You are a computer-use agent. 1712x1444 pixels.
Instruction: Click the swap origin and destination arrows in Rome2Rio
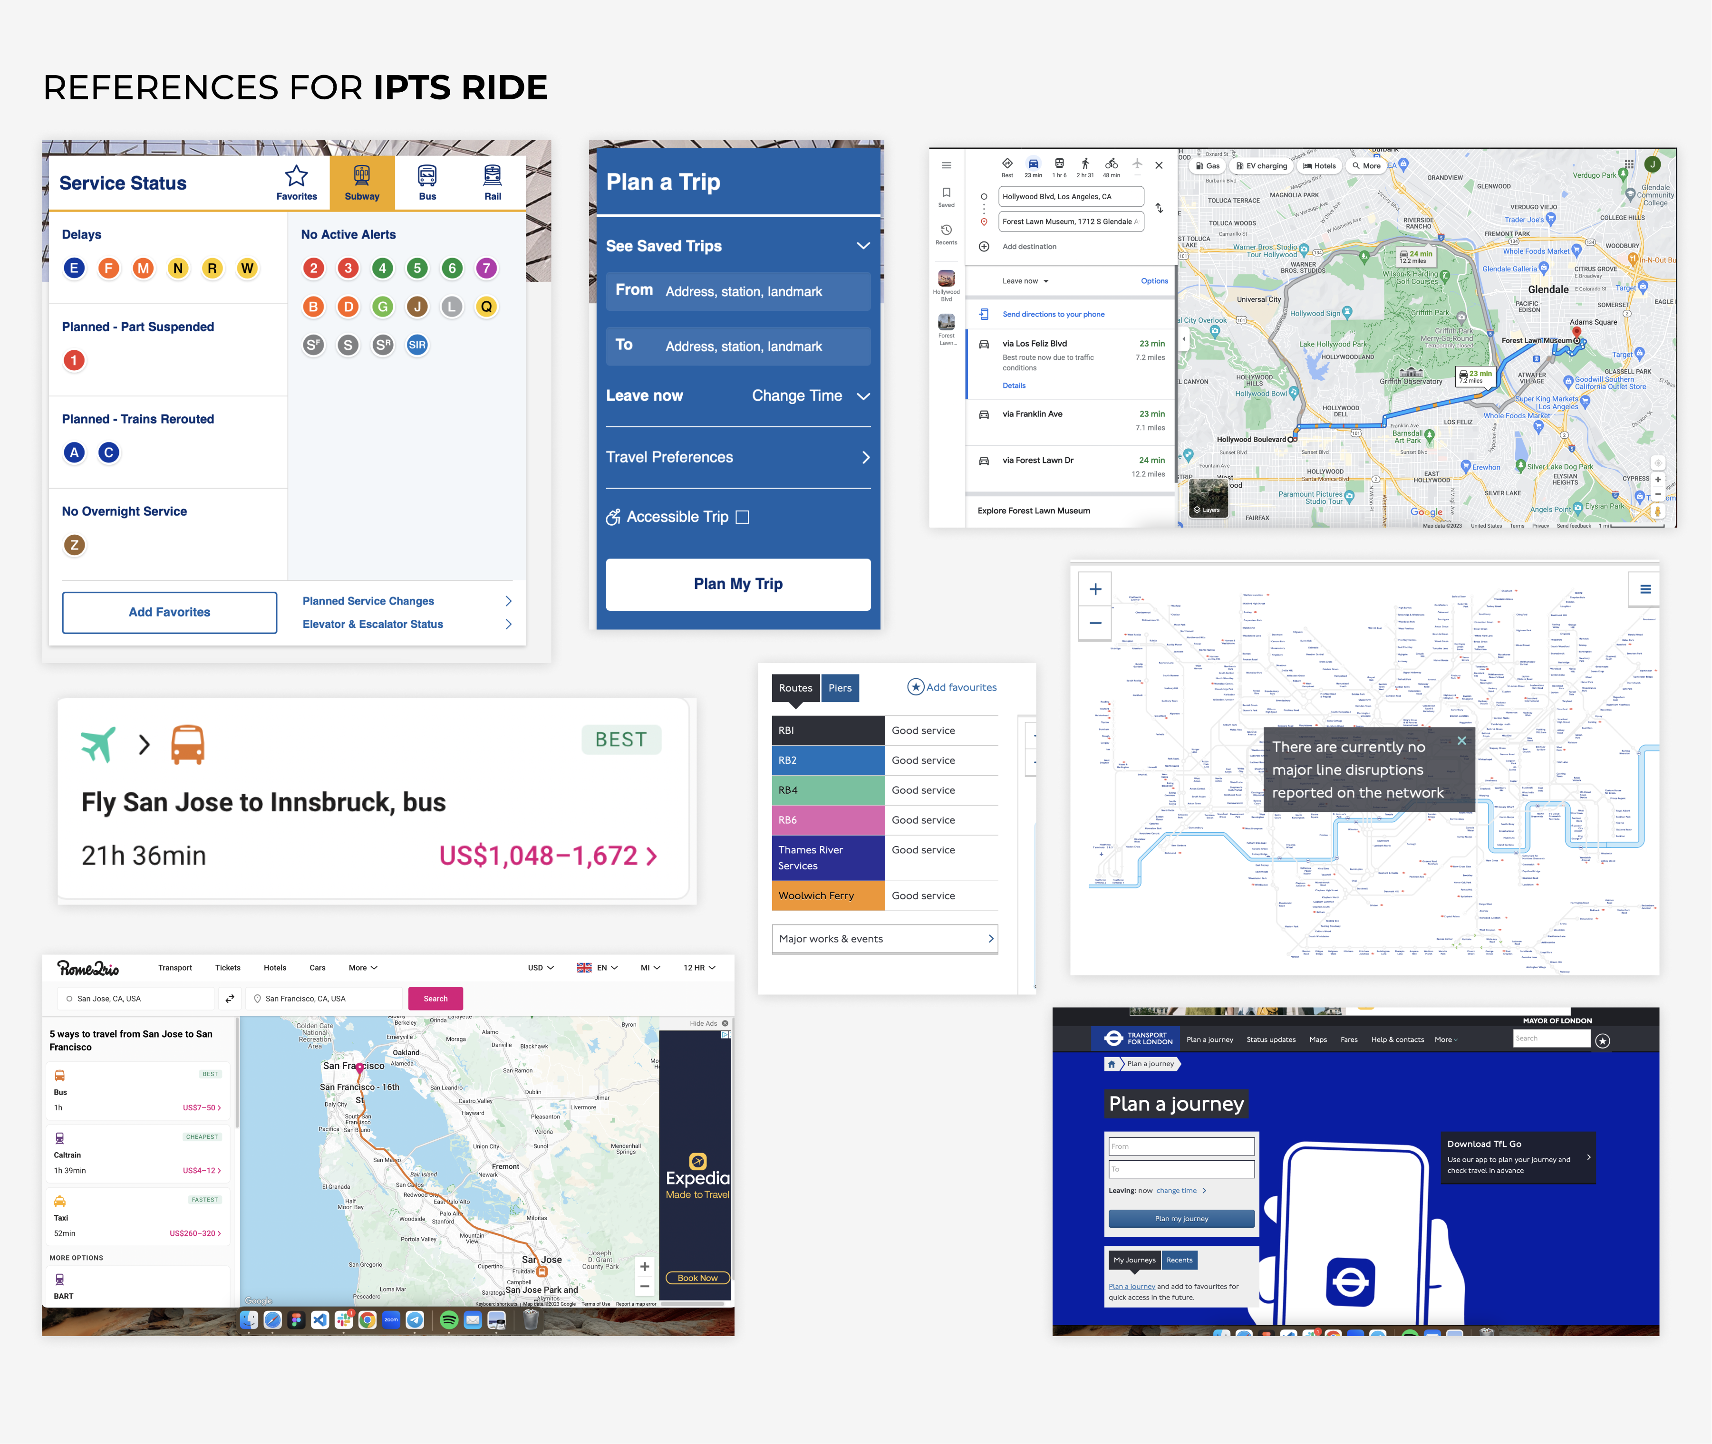230,998
